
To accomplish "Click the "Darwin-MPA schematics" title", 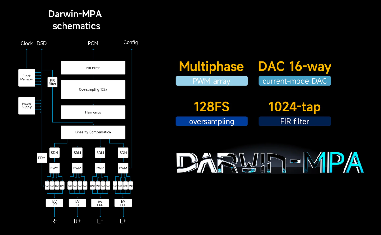I will pos(75,20).
